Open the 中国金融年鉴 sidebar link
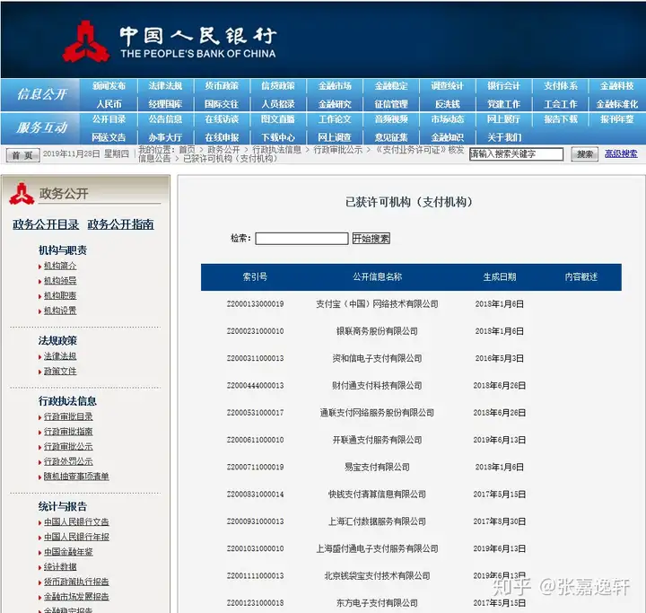 tap(68, 552)
